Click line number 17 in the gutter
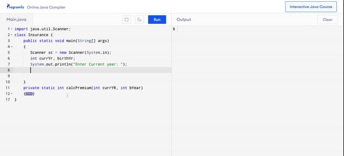Image resolution: width=344 pixels, height=156 pixels. (x=8, y=99)
